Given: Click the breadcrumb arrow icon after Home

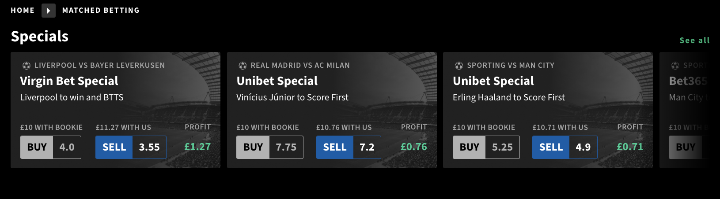Looking at the screenshot, I should [49, 11].
